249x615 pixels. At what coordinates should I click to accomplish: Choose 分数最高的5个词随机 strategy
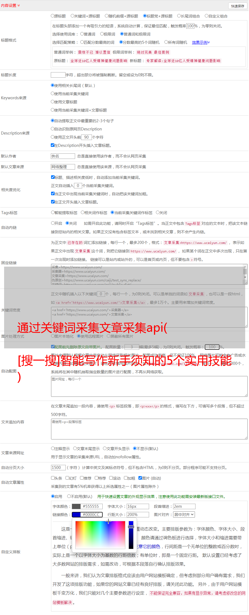[121, 42]
